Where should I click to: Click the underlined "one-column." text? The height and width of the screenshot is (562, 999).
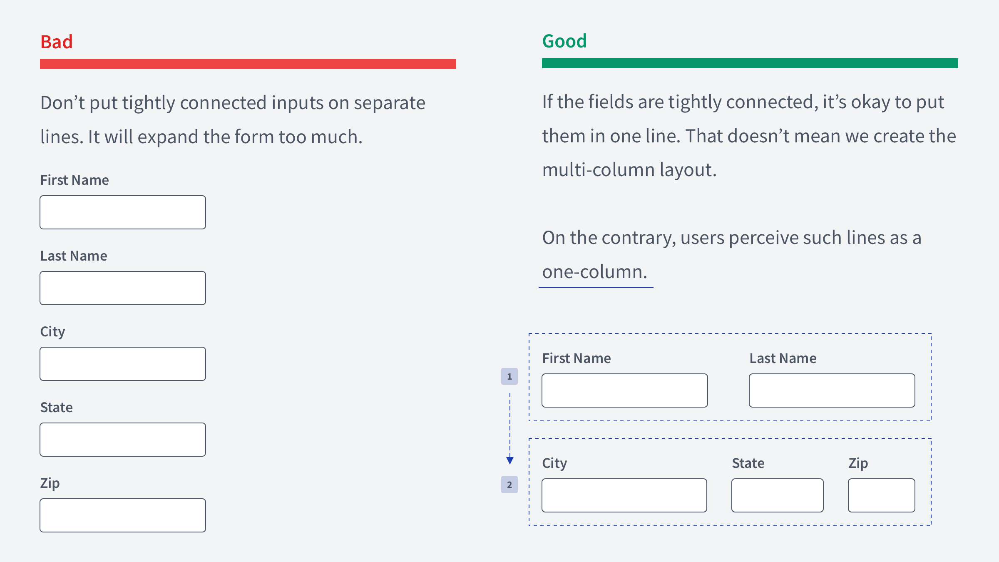594,272
